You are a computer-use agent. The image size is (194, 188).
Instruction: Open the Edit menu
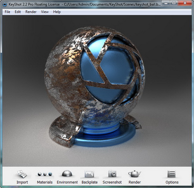[18, 12]
